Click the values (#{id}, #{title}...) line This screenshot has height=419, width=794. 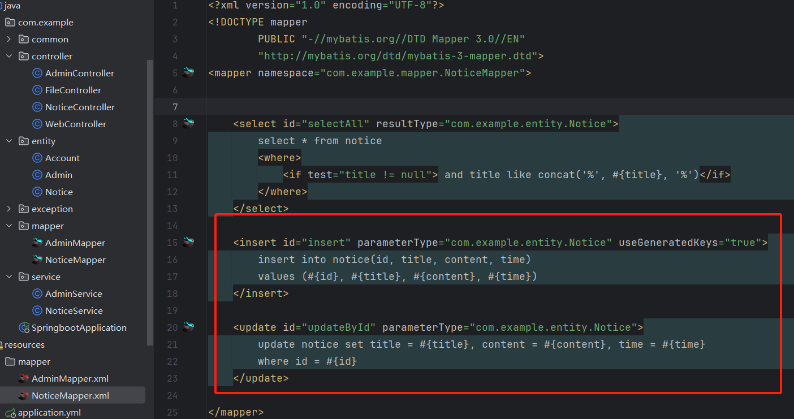[398, 277]
